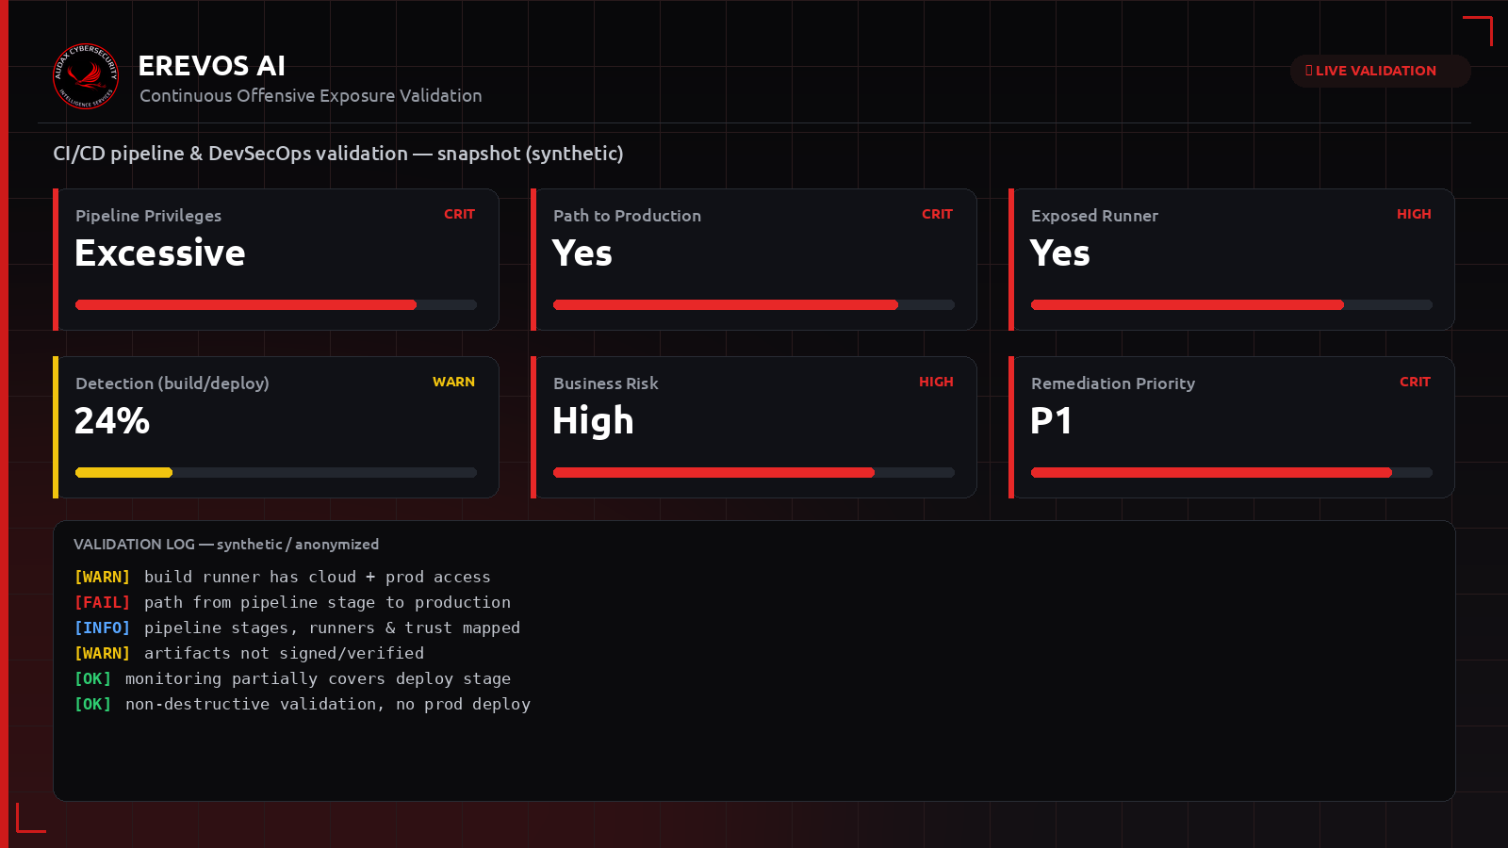This screenshot has width=1508, height=848.
Task: Click the WARN tag on Detection card
Action: point(454,383)
